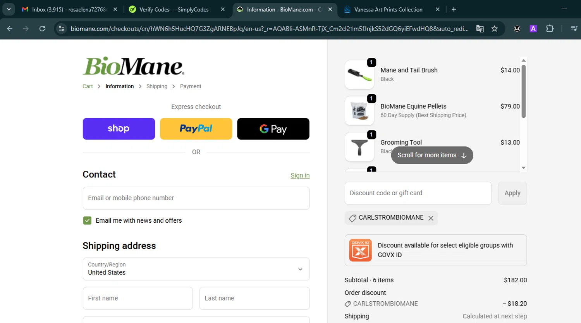
Task: Go to Cart breadcrumb link
Action: [88, 86]
